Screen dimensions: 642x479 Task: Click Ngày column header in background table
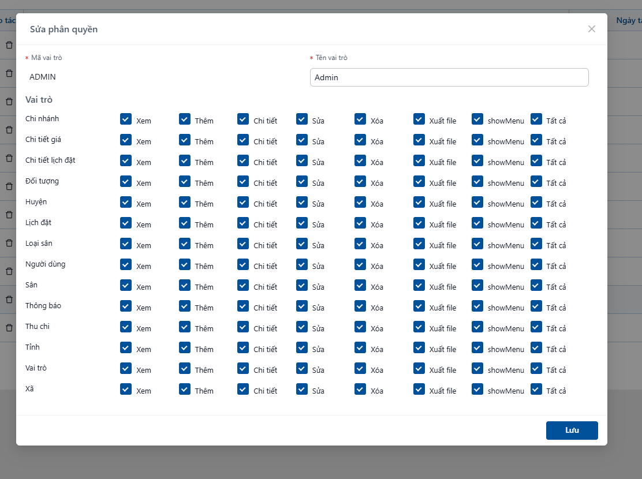pos(629,20)
